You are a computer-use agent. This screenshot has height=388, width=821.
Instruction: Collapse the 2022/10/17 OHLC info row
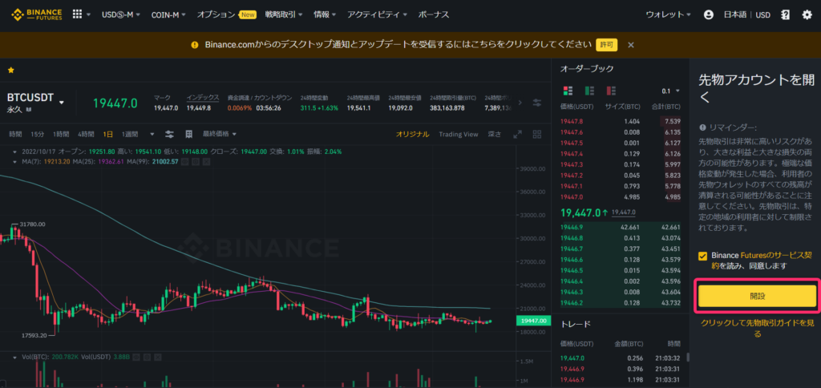pyautogui.click(x=14, y=152)
